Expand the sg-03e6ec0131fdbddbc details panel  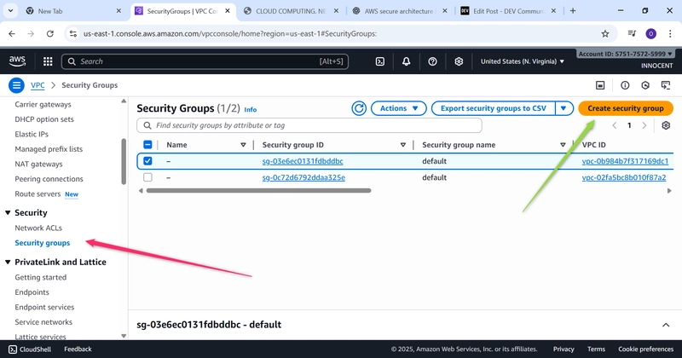[666, 325]
